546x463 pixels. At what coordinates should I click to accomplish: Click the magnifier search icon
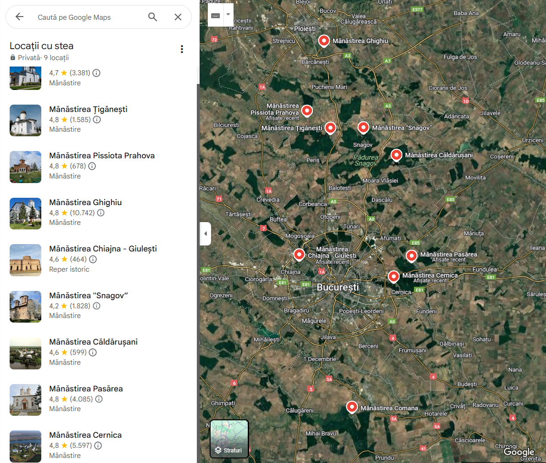point(153,17)
